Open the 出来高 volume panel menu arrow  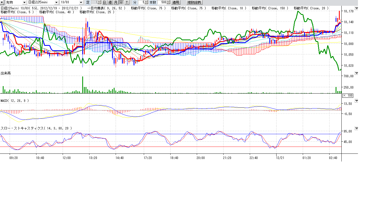coord(356,73)
